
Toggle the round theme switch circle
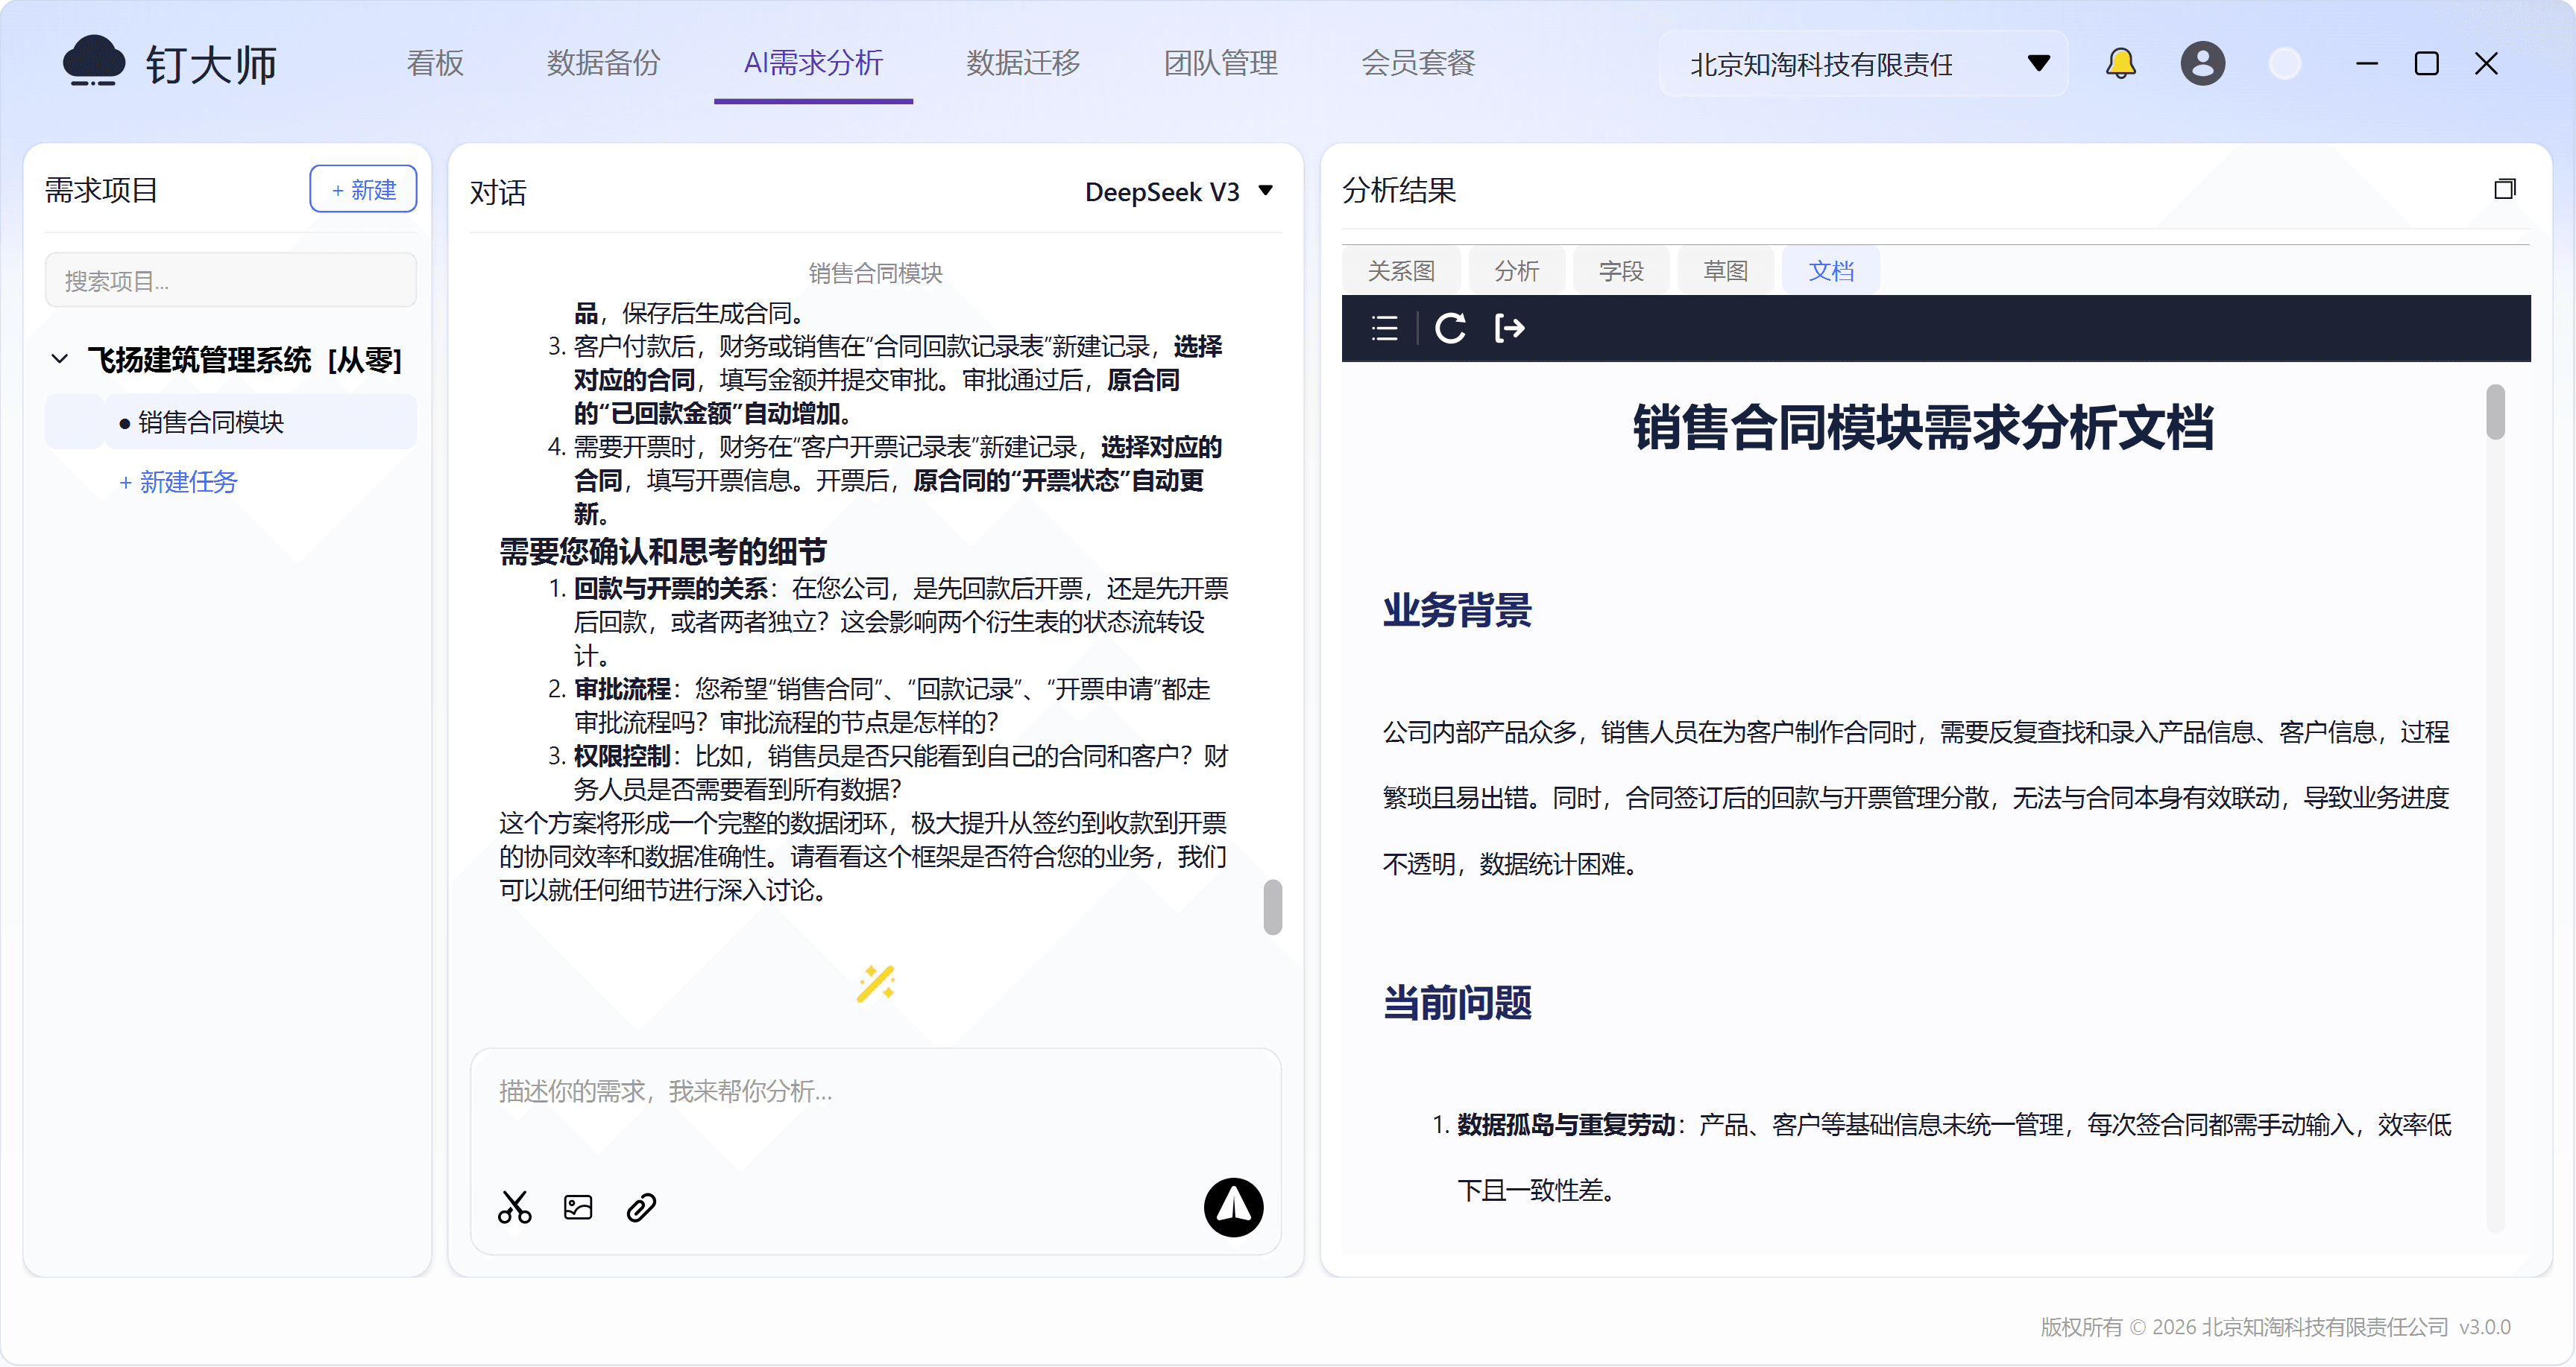pyautogui.click(x=2284, y=64)
